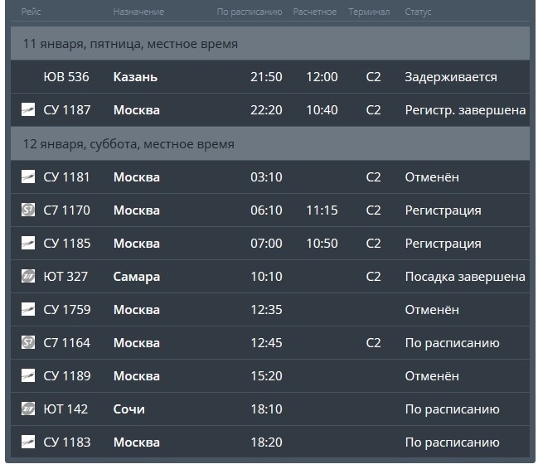Sort by the Назначение column header

[x=138, y=12]
